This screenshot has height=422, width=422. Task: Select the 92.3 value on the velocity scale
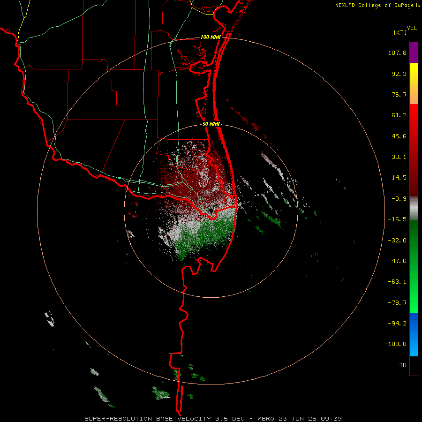[x=399, y=74]
